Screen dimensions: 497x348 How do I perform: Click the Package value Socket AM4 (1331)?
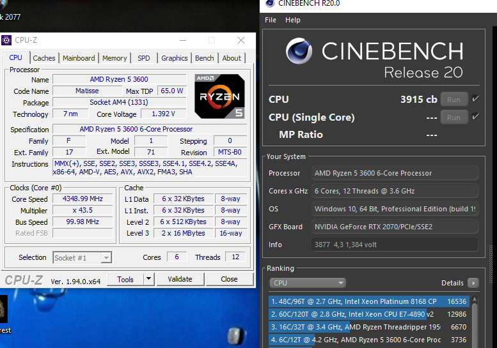119,102
